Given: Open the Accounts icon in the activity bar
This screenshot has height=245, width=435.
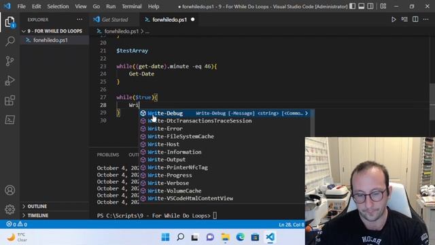Looking at the screenshot, I should pyautogui.click(x=10, y=190).
